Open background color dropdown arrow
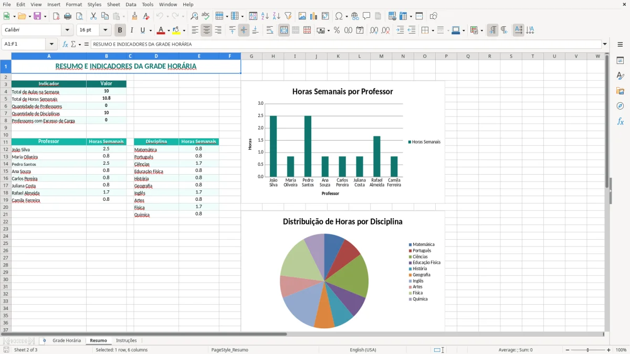This screenshot has height=354, width=630. click(184, 30)
